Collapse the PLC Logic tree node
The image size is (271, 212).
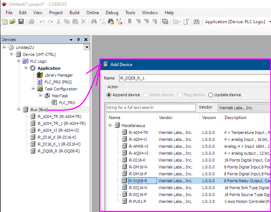coord(19,61)
